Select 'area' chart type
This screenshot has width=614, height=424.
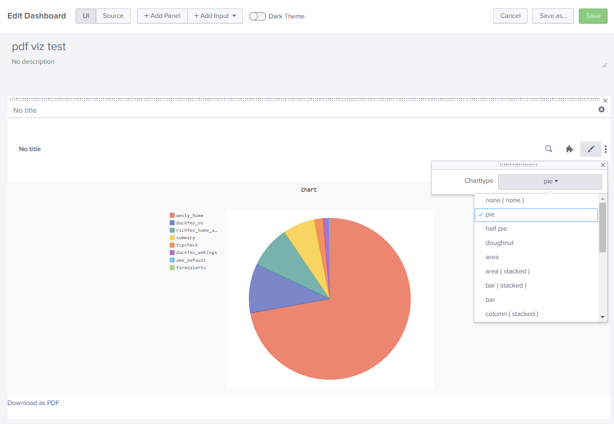(x=536, y=257)
